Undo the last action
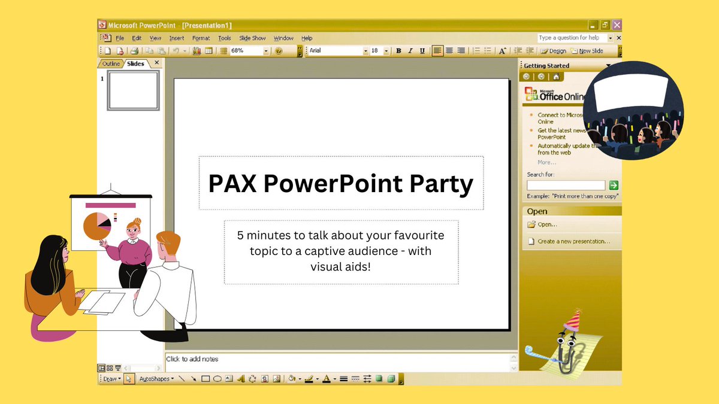Image resolution: width=719 pixels, height=404 pixels. point(176,51)
